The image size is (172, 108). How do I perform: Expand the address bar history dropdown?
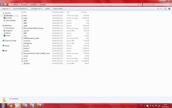point(138,5)
